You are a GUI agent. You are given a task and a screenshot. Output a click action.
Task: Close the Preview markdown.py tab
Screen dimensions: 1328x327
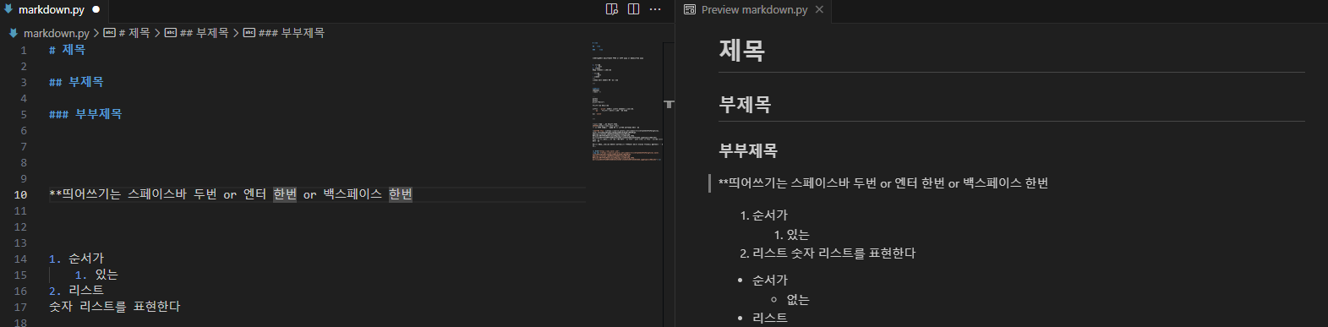click(x=819, y=9)
